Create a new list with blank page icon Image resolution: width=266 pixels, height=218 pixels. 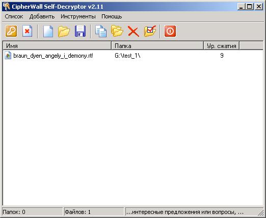pos(48,31)
